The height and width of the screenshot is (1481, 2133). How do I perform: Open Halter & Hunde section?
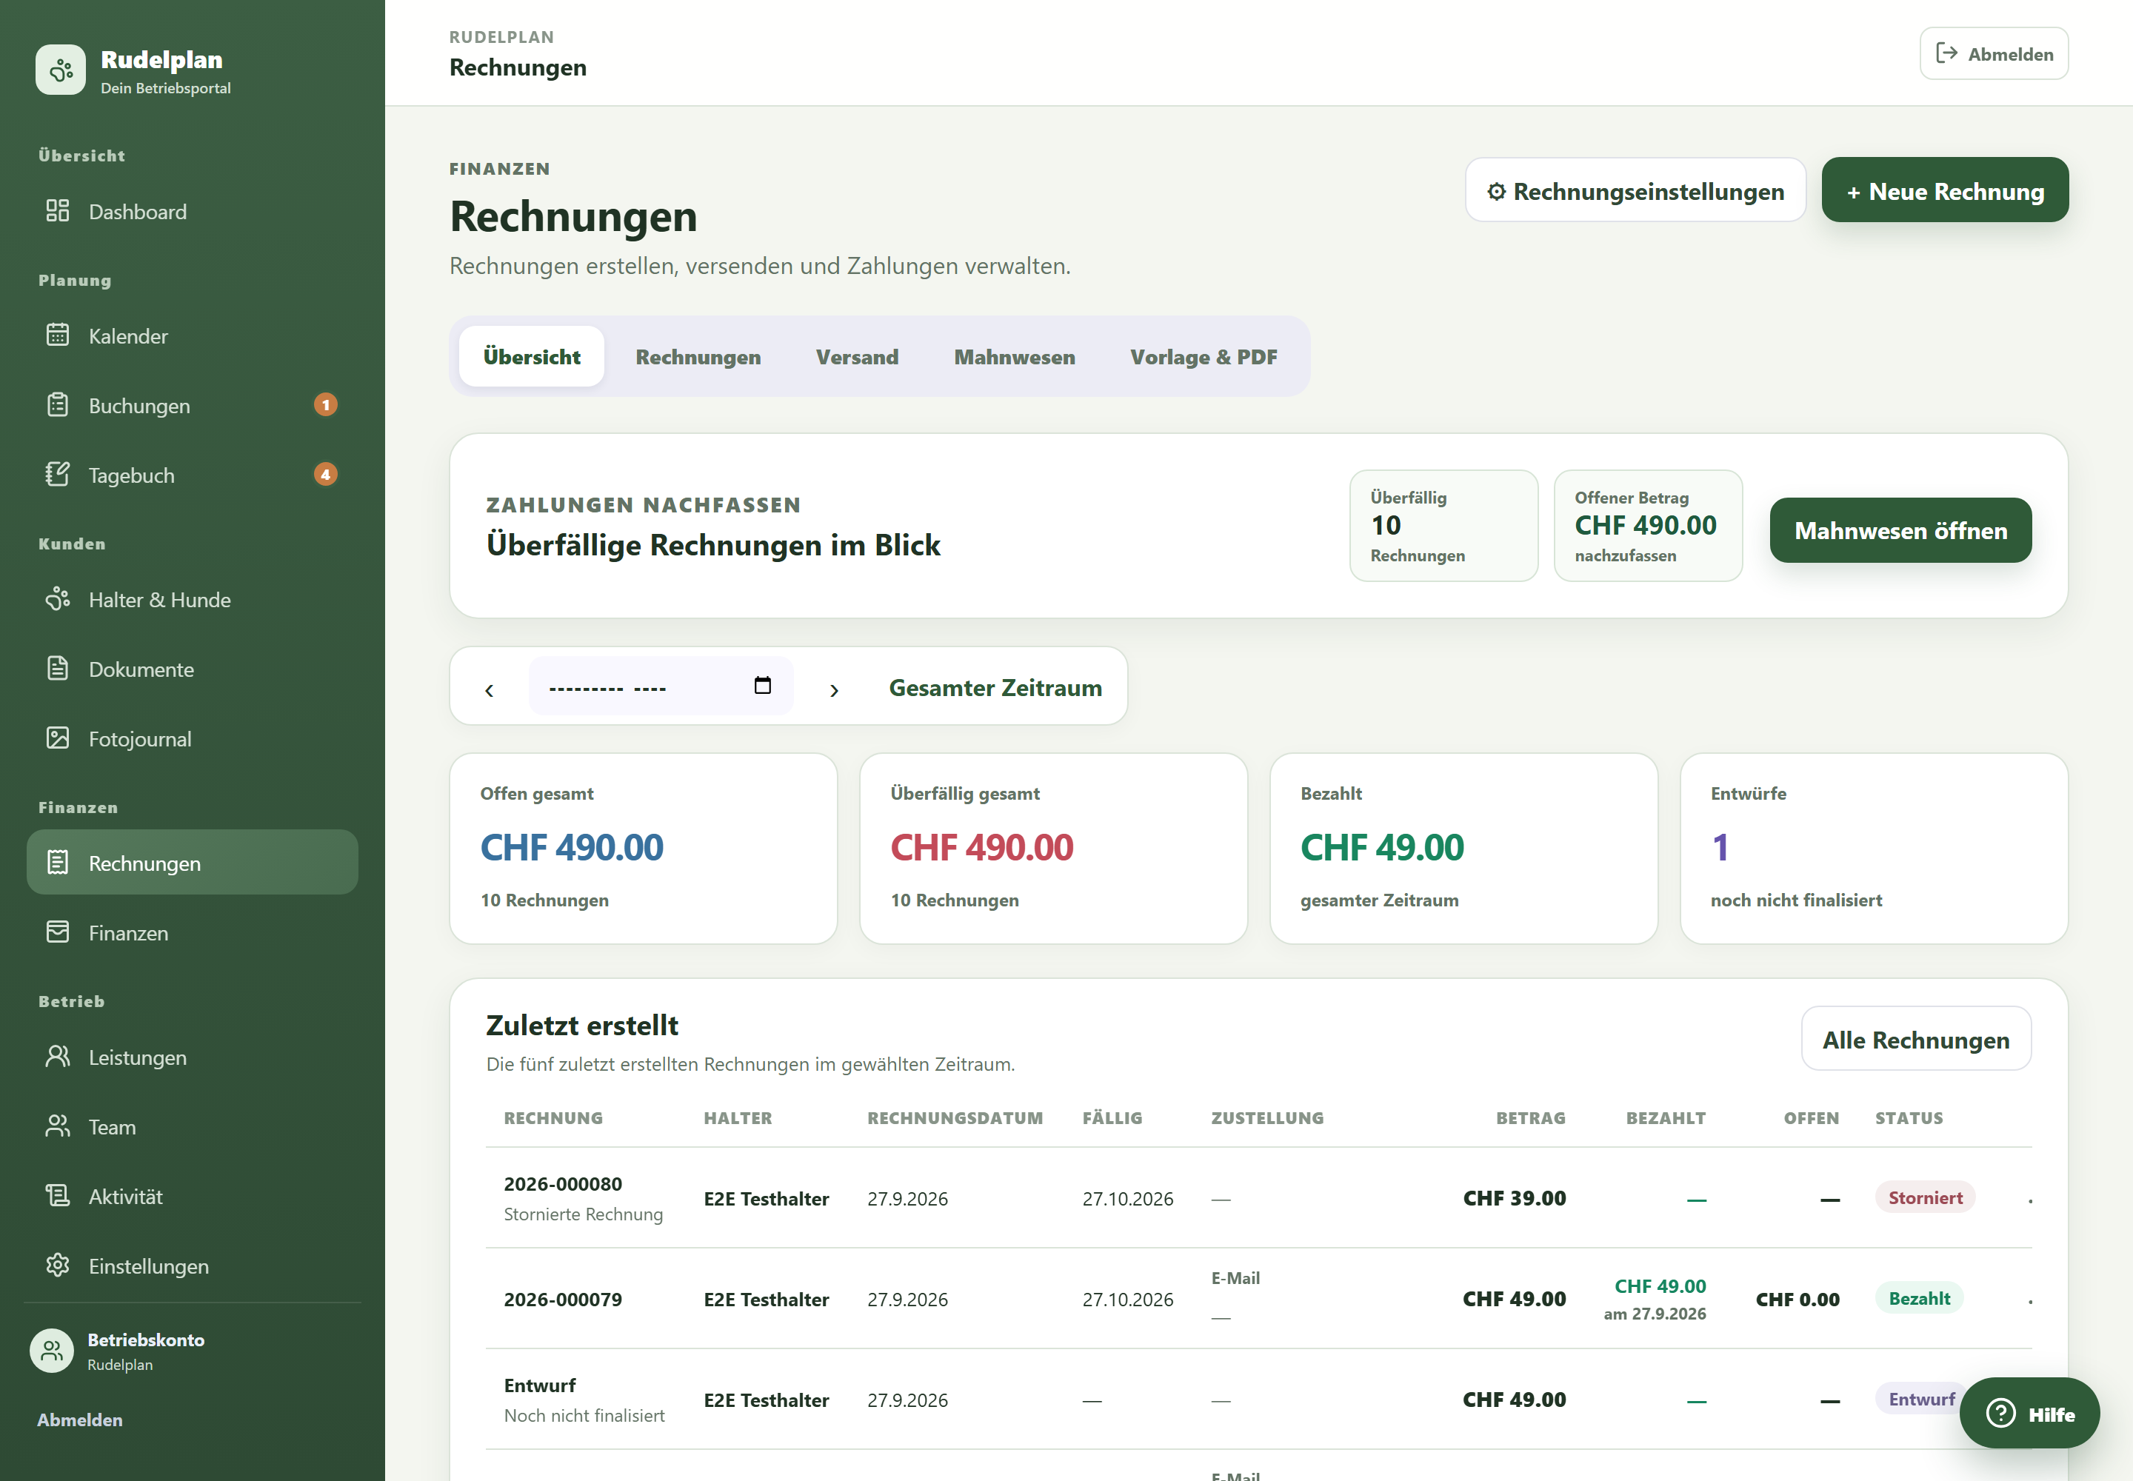point(192,600)
